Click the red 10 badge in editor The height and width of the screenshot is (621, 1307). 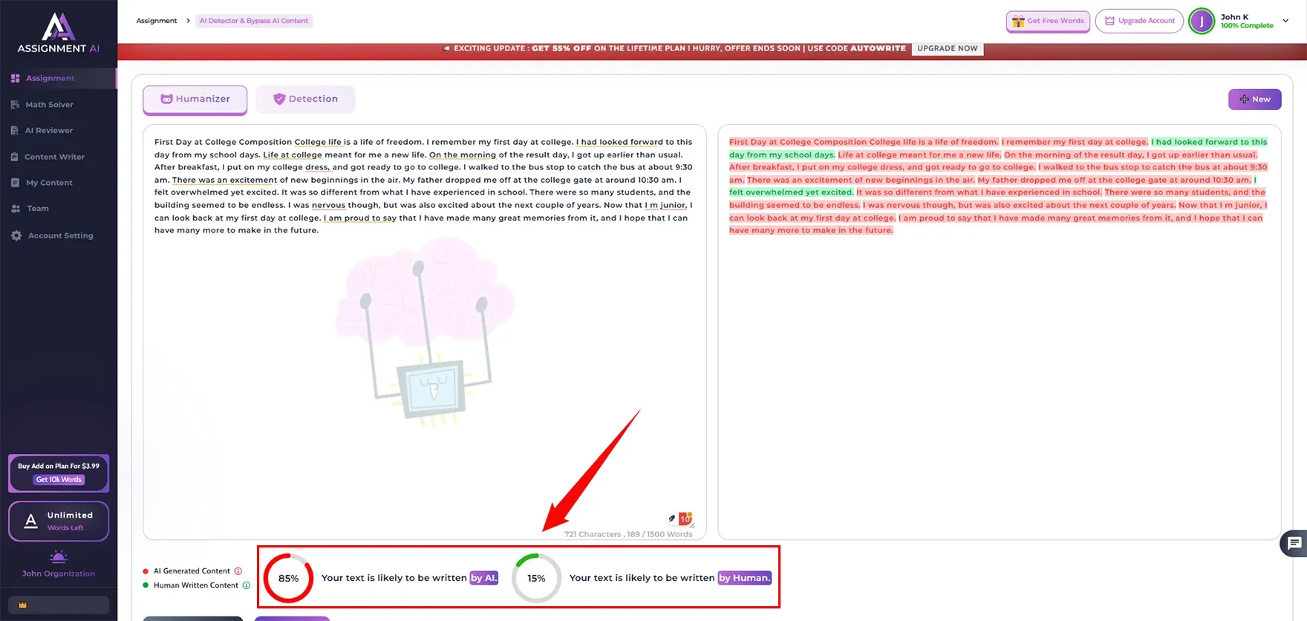tap(685, 518)
